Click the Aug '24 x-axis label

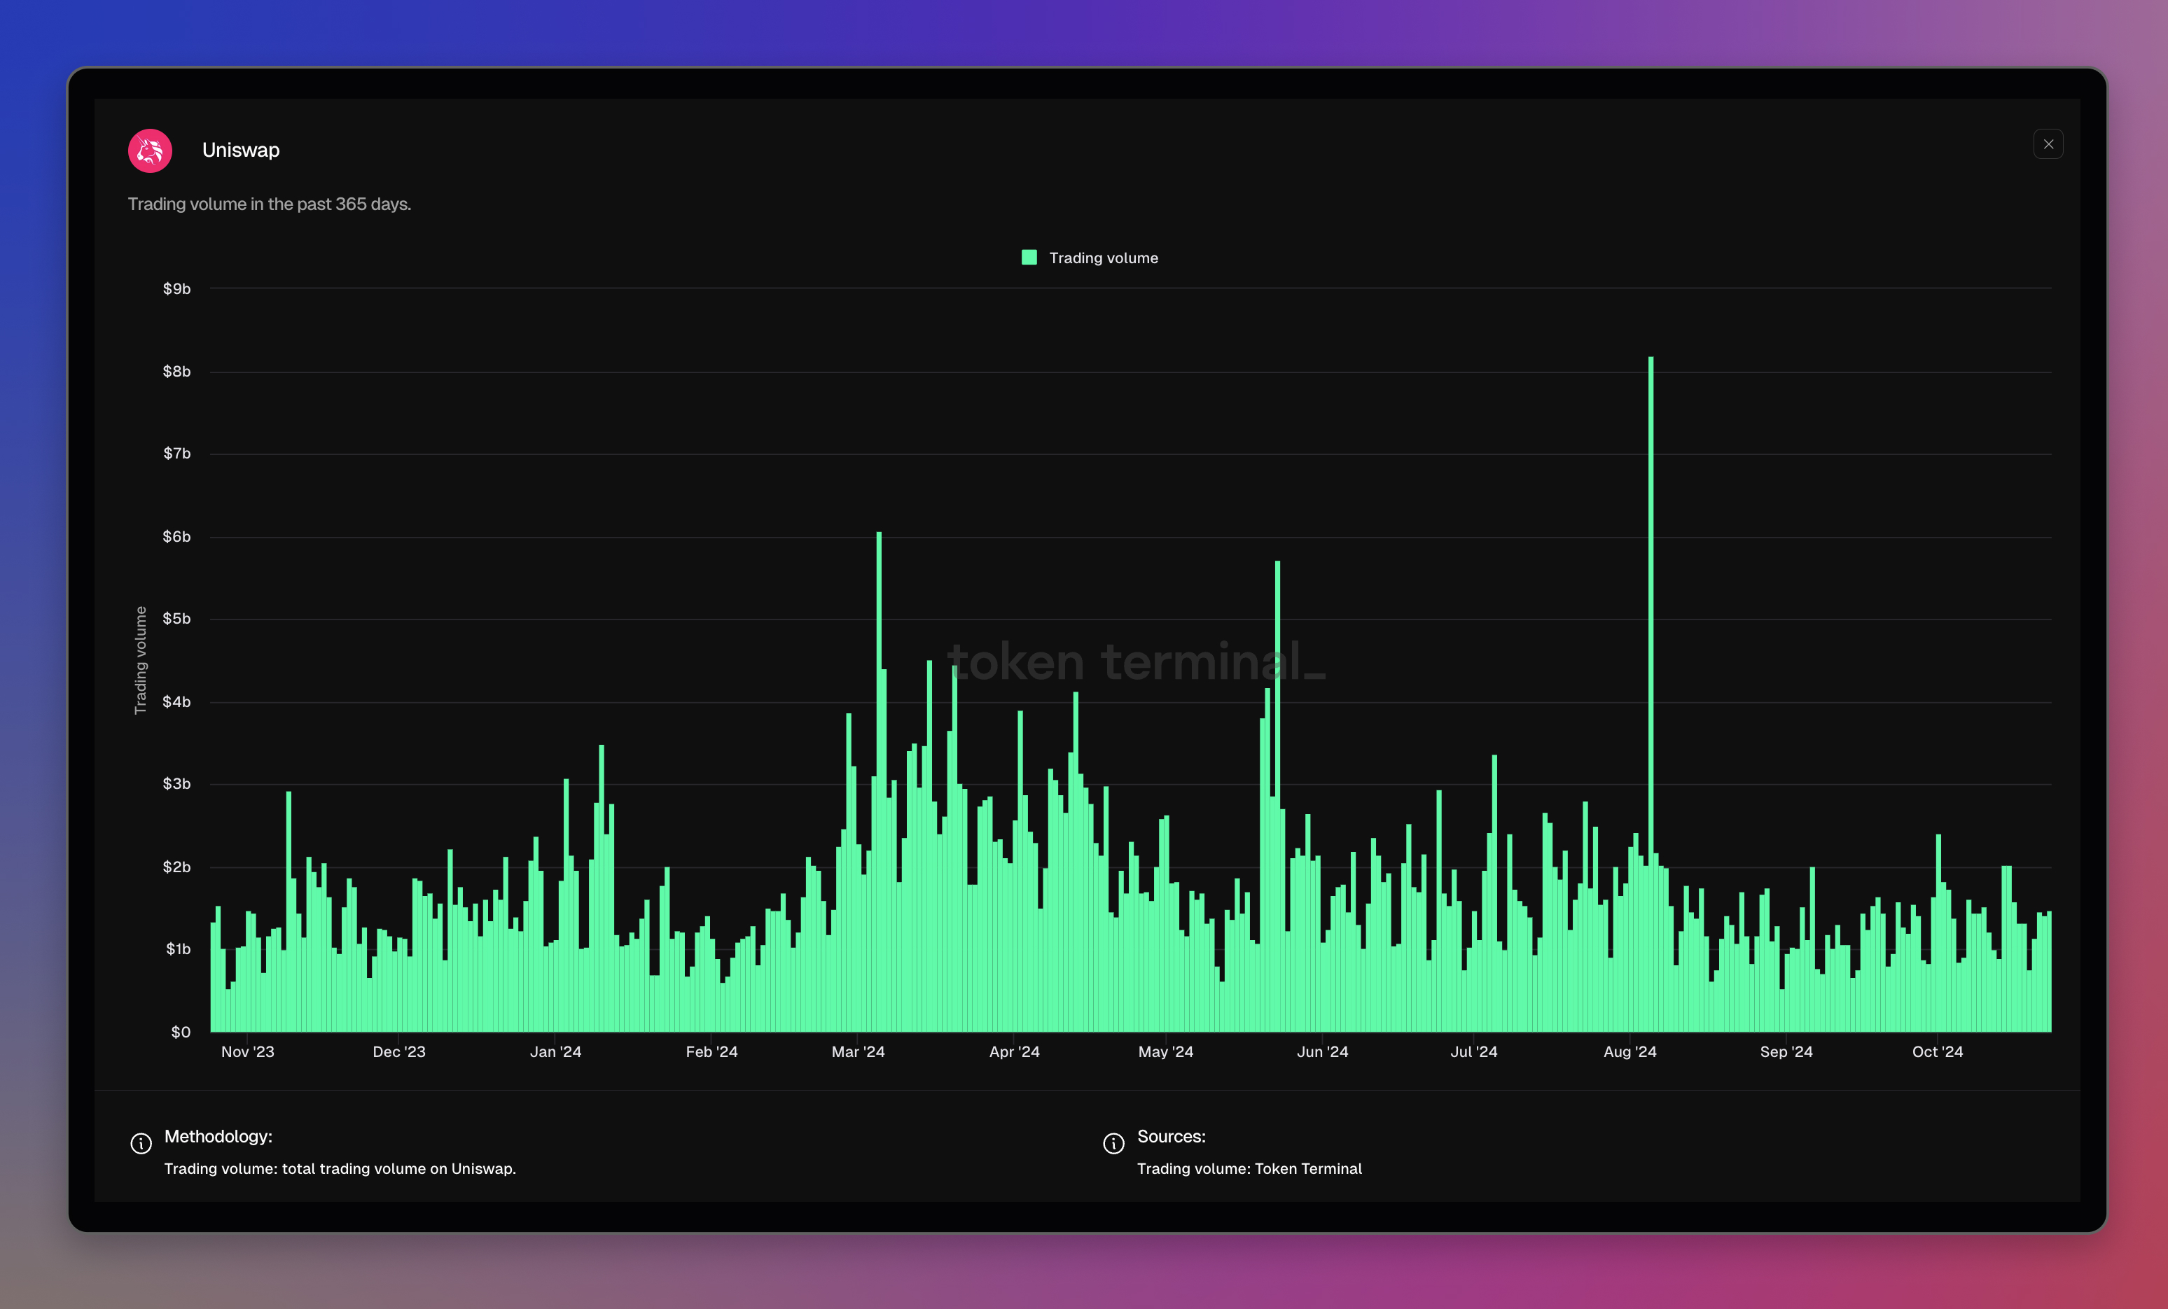pos(1630,1052)
